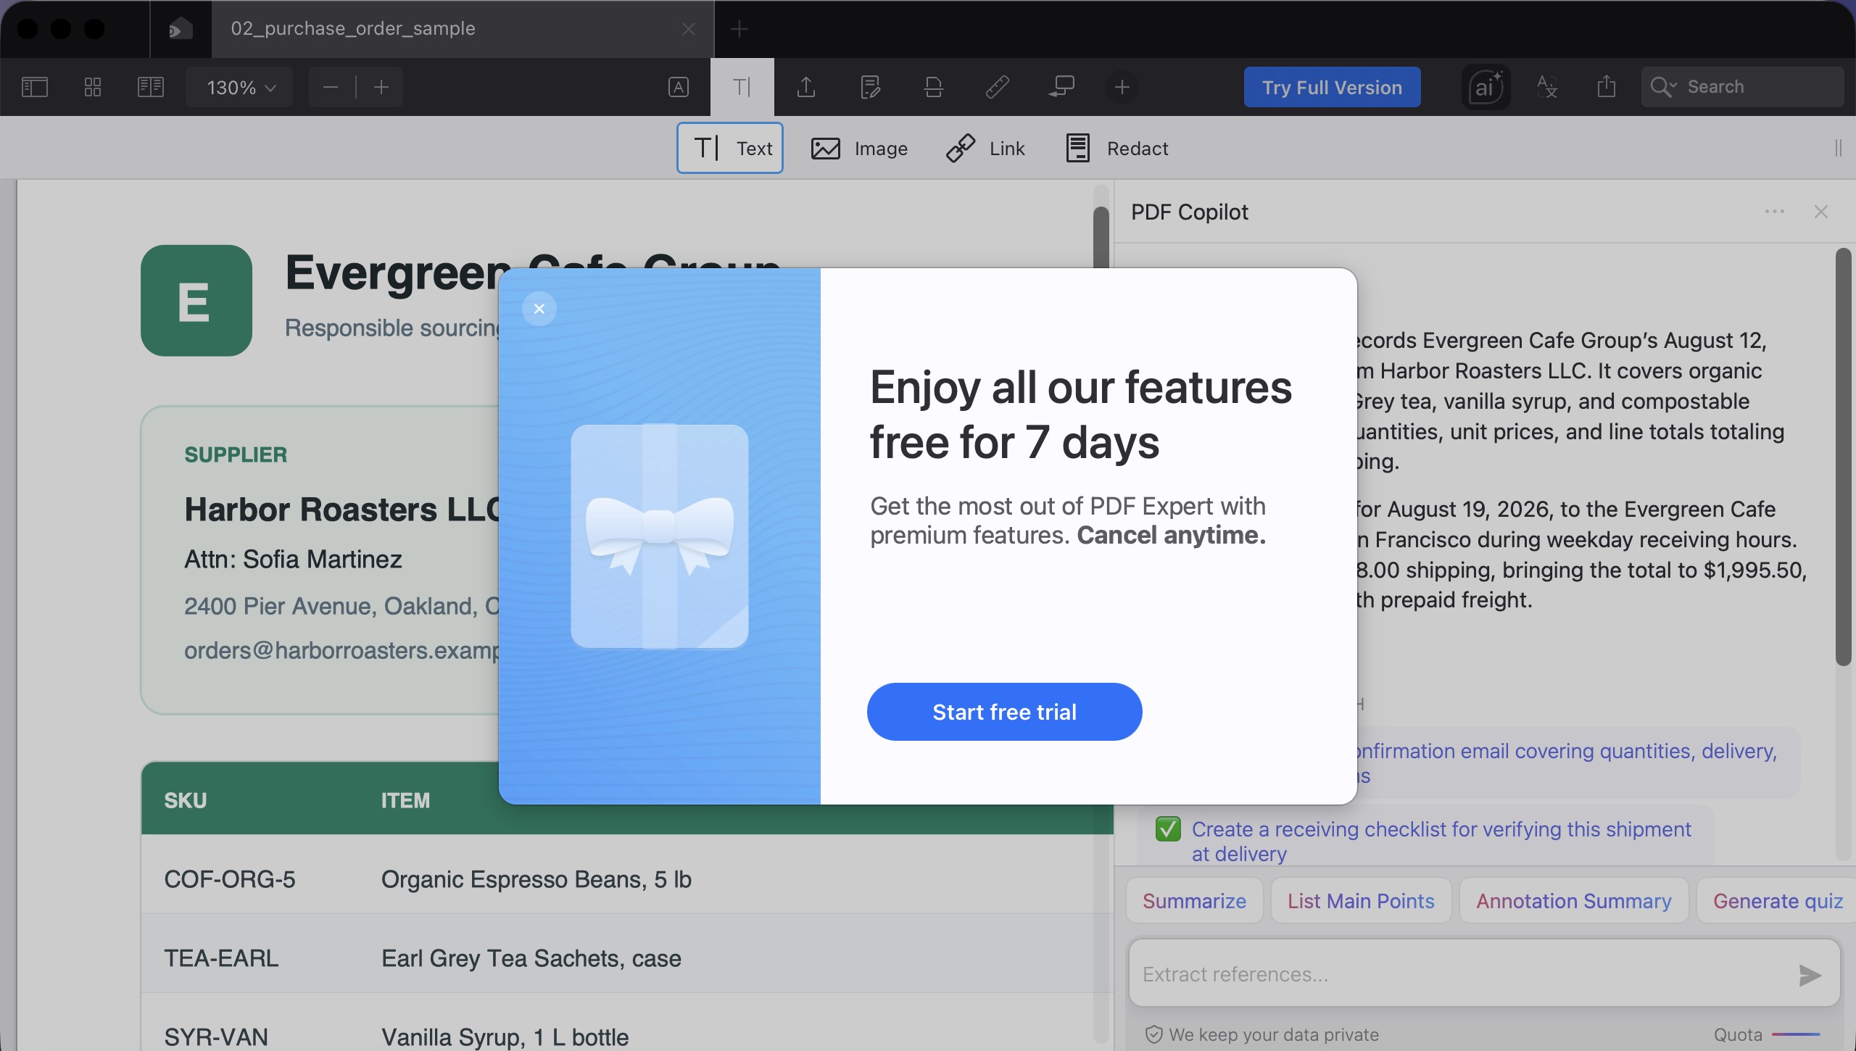The height and width of the screenshot is (1051, 1856).
Task: Click the document vertical scrollbar
Action: [x=1101, y=236]
